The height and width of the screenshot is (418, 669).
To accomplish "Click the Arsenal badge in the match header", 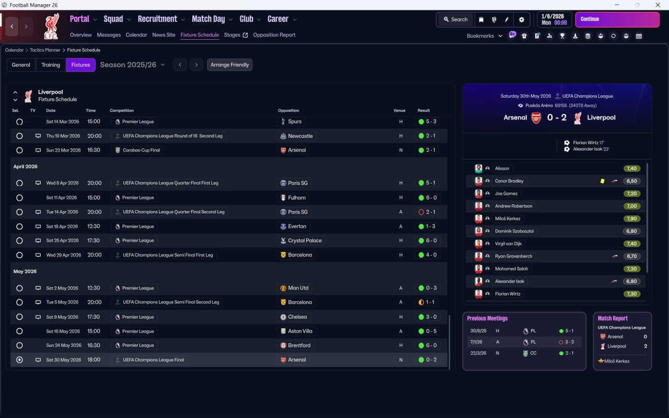I will [x=536, y=118].
